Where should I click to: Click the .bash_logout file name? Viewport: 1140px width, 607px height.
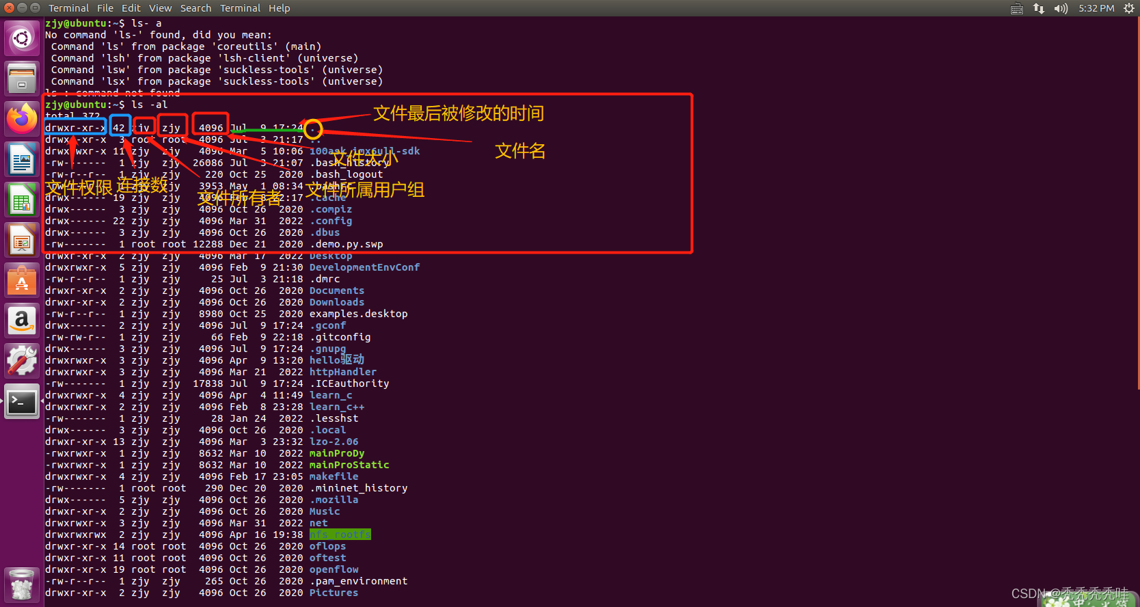(346, 174)
